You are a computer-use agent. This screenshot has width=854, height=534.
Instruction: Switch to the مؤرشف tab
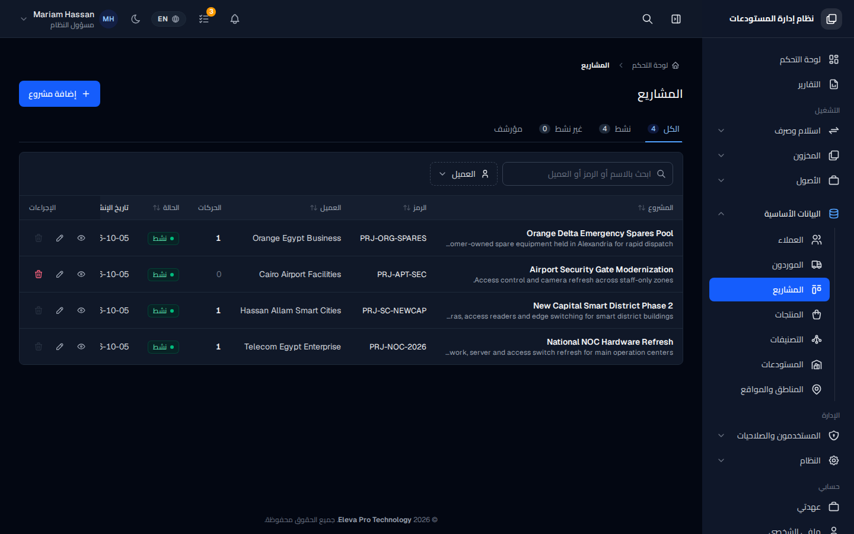coord(508,129)
